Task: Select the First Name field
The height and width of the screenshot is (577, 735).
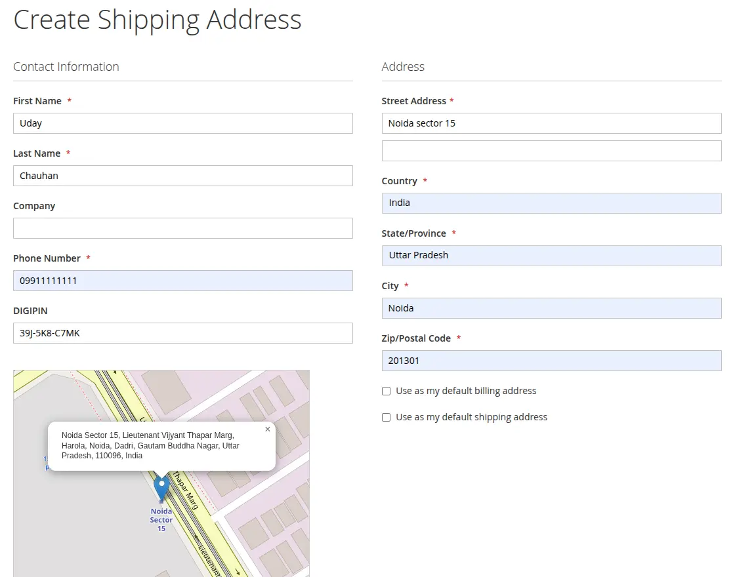Action: tap(182, 123)
